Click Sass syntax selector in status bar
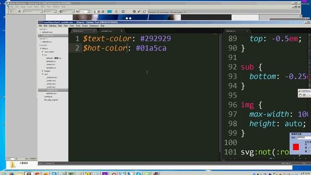Viewport: 311px width, 175px height. coord(304,163)
